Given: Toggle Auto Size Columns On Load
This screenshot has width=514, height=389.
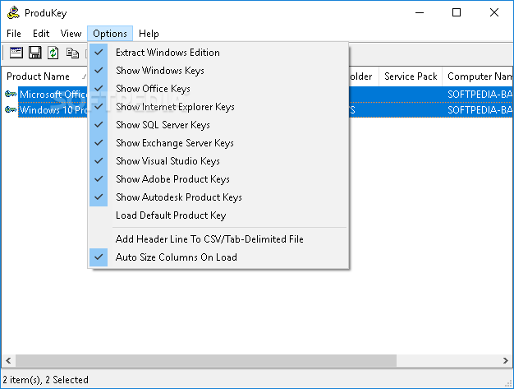Looking at the screenshot, I should 218,257.
